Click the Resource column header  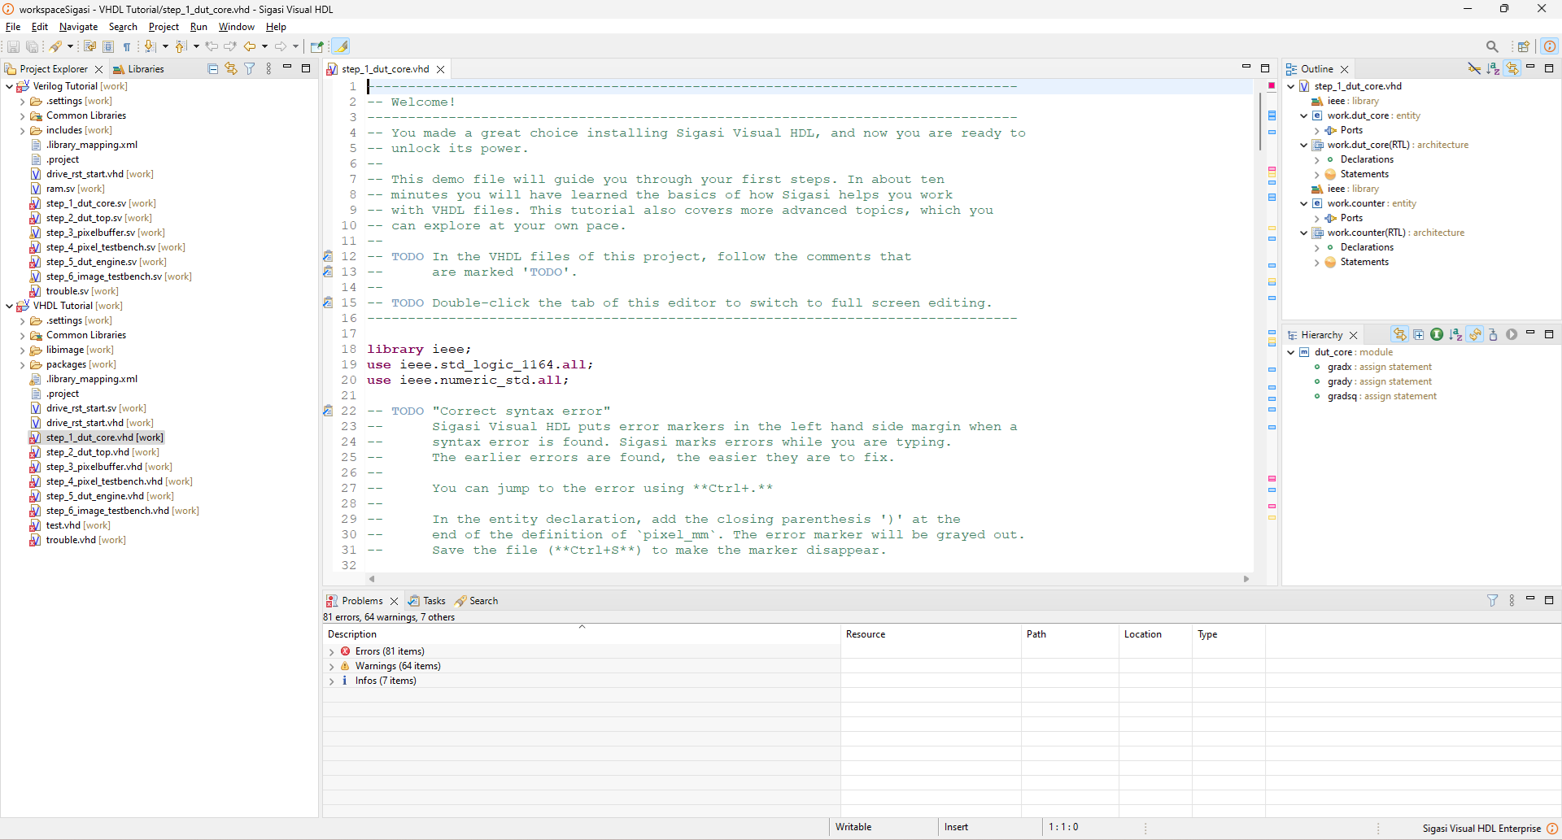(931, 634)
